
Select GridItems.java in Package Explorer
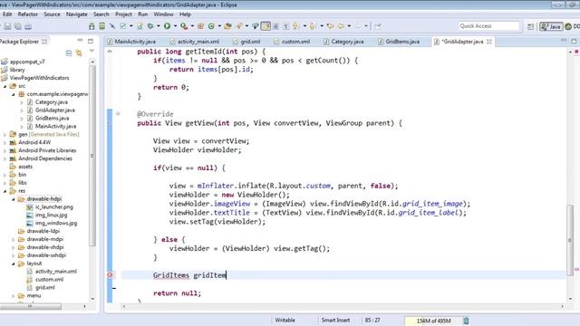tap(52, 119)
